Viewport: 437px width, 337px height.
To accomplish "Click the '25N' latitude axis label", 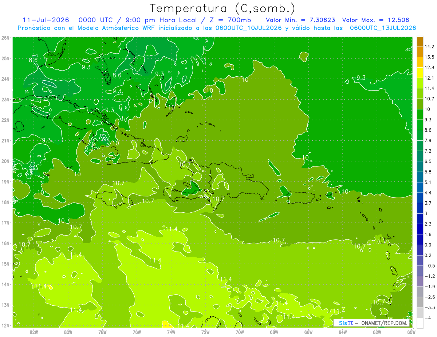I will (5, 58).
